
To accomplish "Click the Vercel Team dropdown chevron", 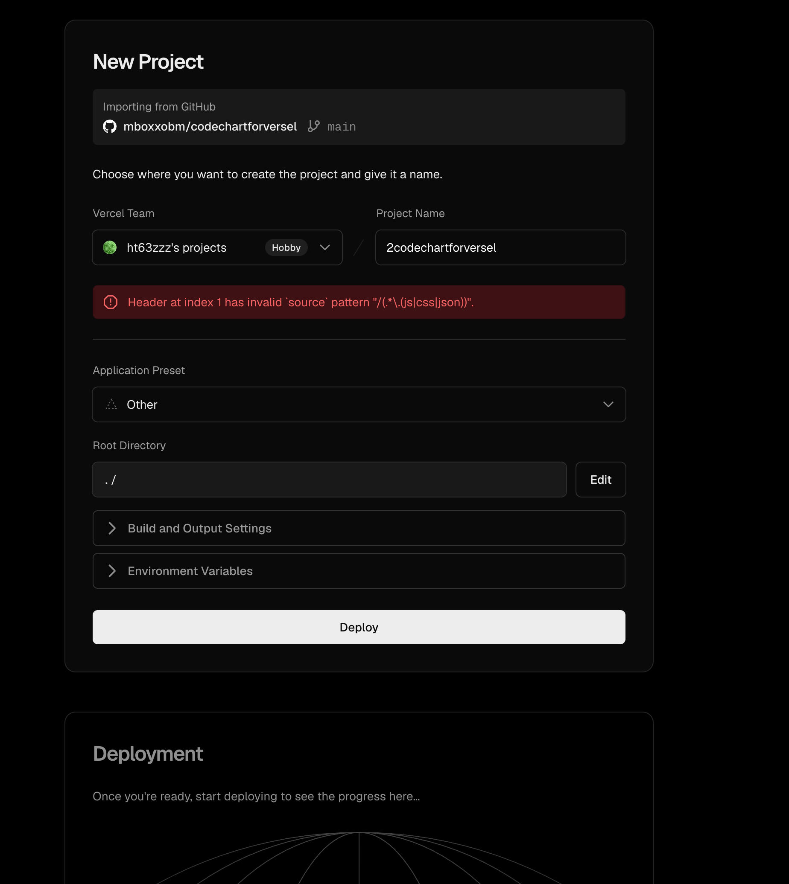I will (x=325, y=247).
